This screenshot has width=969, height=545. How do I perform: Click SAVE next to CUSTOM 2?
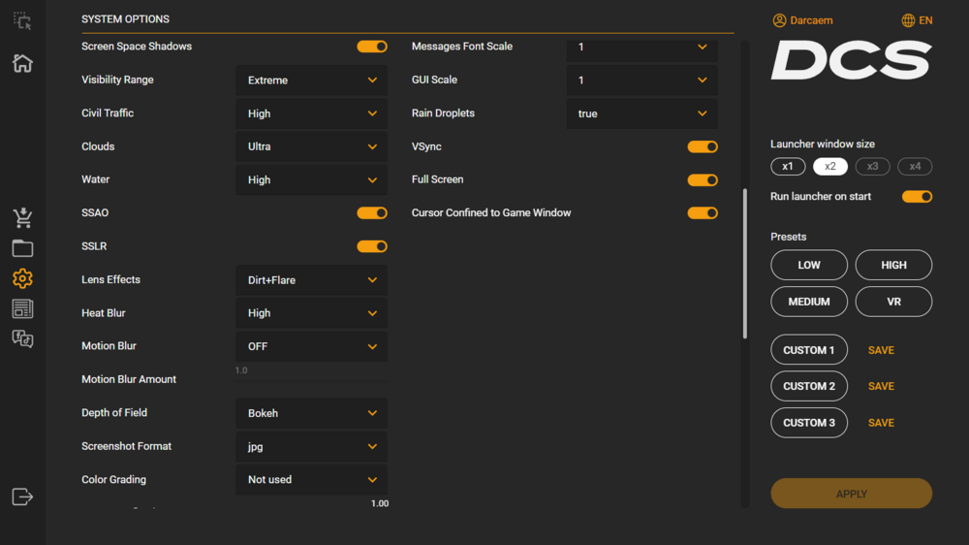pos(881,386)
